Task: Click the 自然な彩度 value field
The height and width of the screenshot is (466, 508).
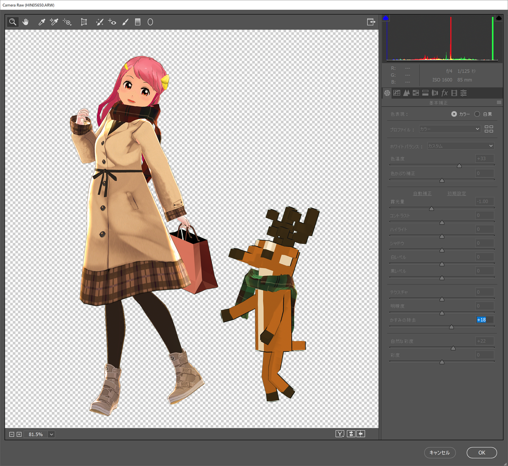Action: pyautogui.click(x=485, y=341)
